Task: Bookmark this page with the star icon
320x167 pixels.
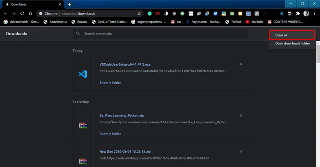Action: [x=139, y=14]
